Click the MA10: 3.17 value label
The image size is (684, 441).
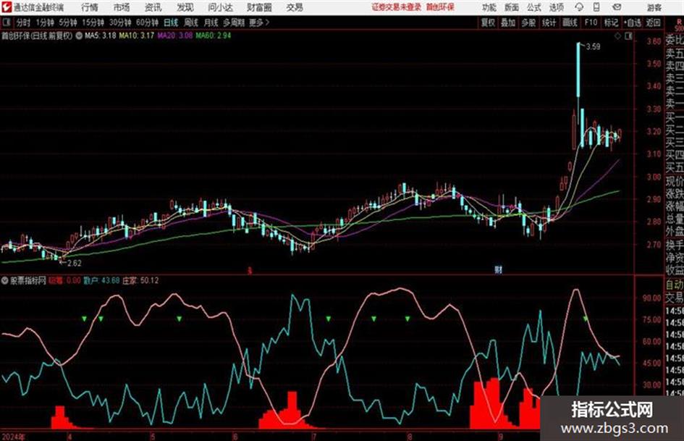tap(137, 35)
